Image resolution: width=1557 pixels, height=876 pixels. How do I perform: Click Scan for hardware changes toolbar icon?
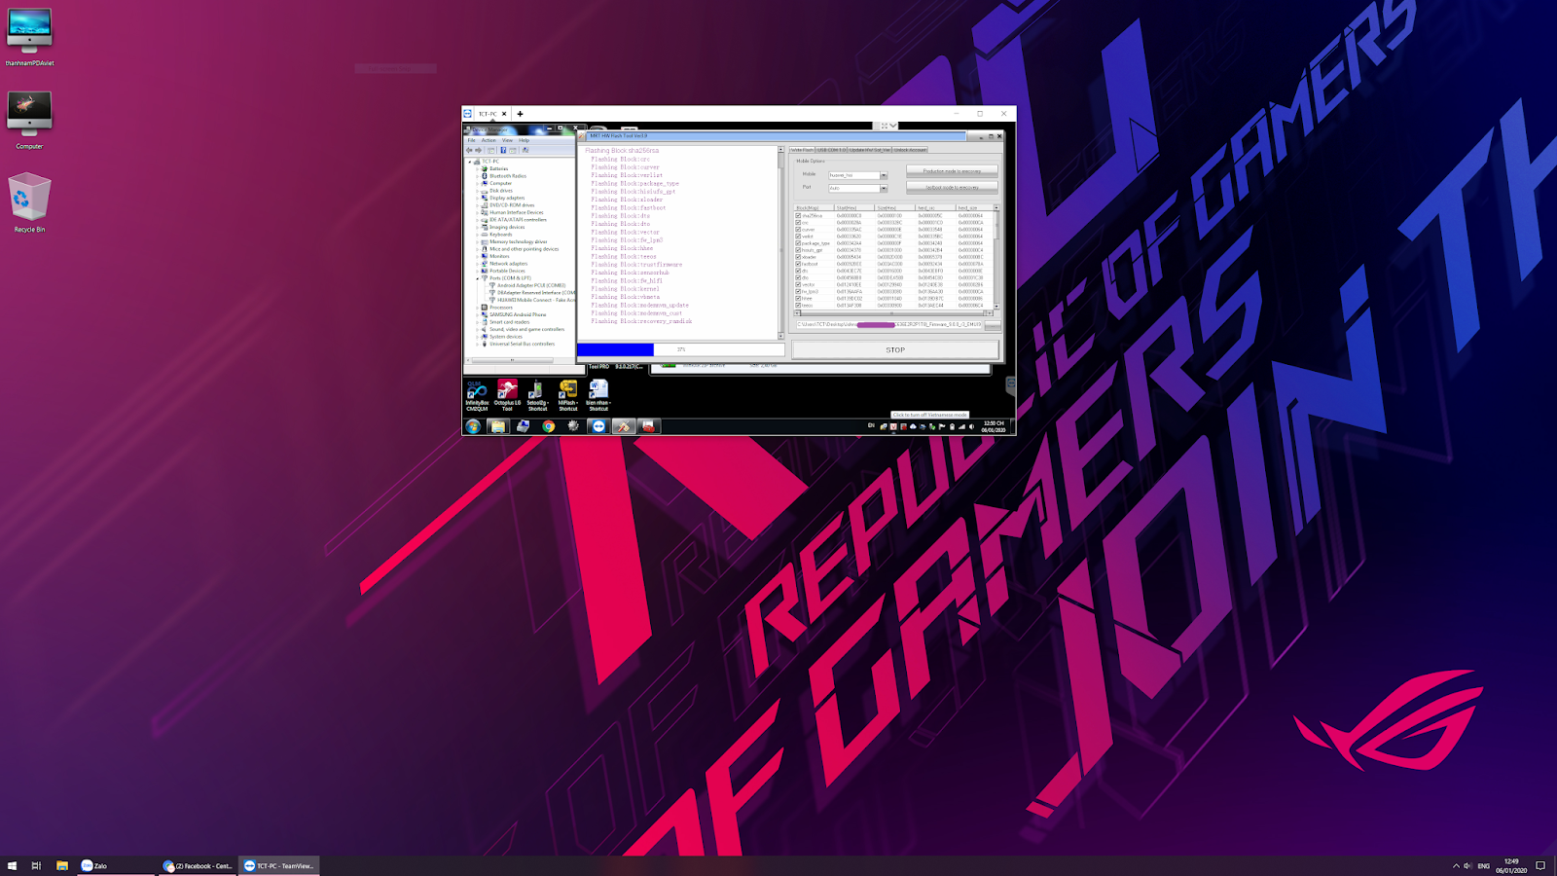pos(525,150)
